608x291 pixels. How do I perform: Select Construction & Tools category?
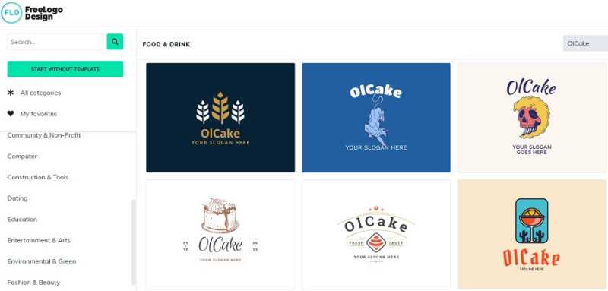click(x=38, y=177)
